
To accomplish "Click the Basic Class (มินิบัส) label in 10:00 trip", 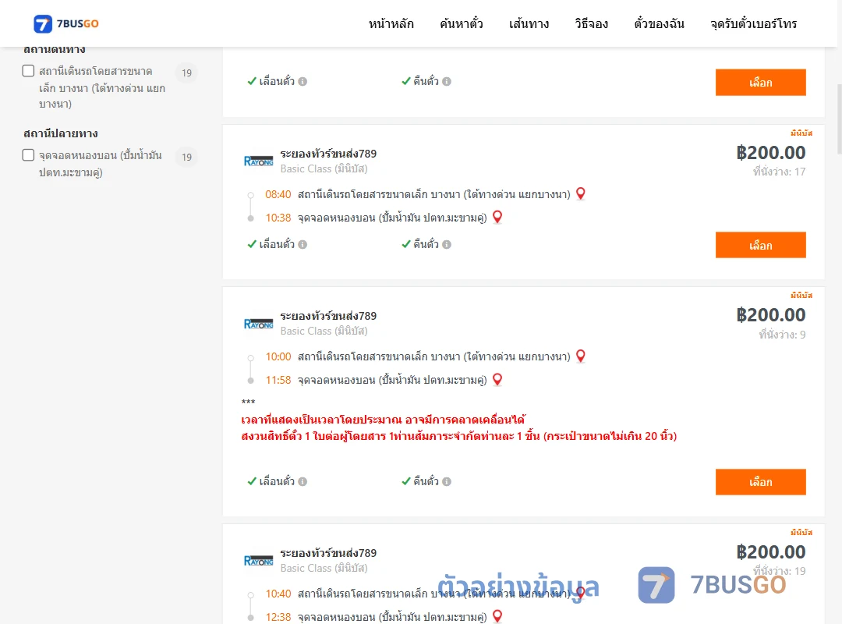I will [x=324, y=331].
